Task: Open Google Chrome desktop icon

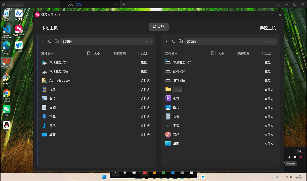Action: click(x=7, y=96)
